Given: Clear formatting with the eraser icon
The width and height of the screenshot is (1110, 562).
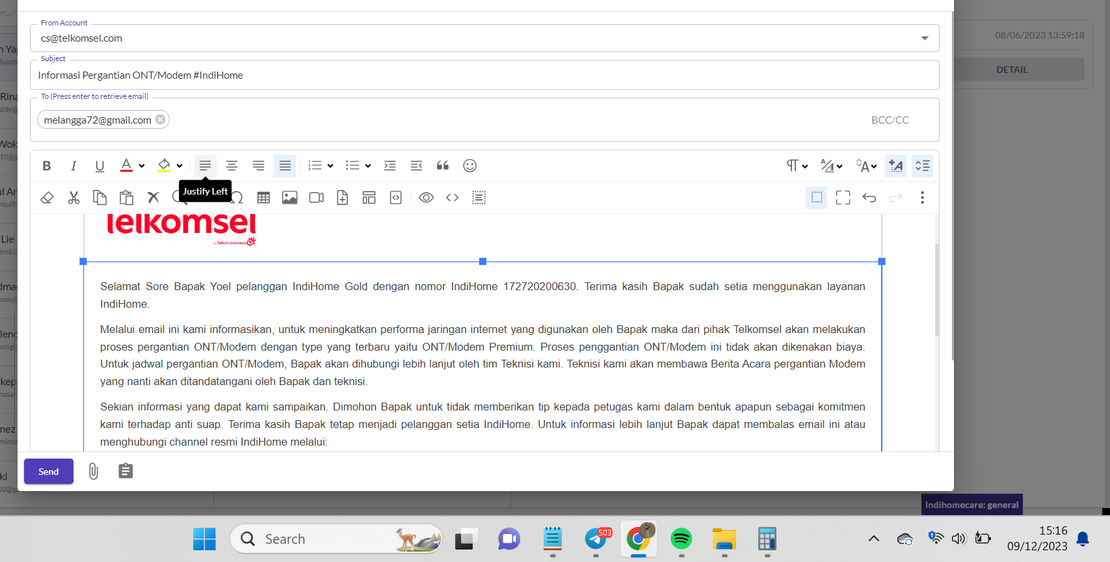Looking at the screenshot, I should (x=47, y=198).
